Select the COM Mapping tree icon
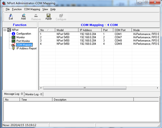 [x=13, y=45]
